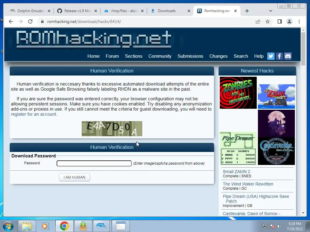The image size is (310, 232).
Task: Go back to the previous page
Action: 11,21
